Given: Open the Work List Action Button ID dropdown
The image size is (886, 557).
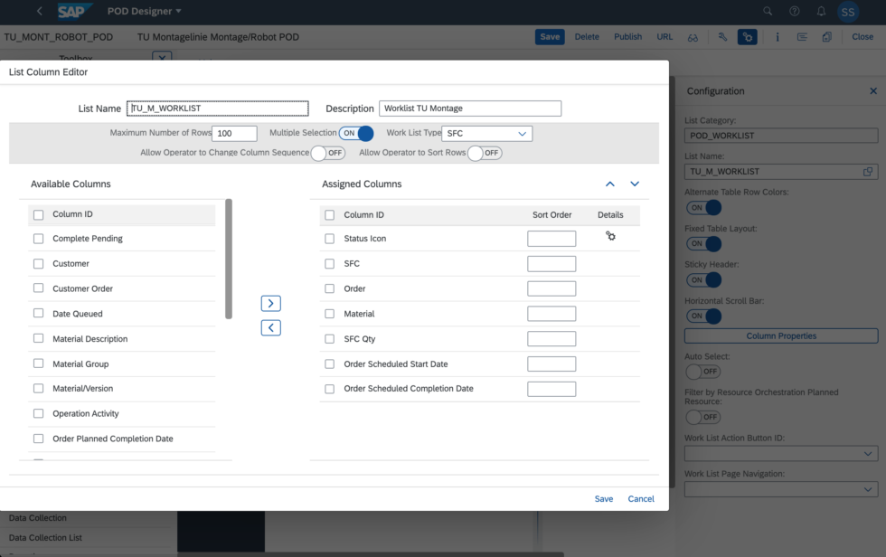Looking at the screenshot, I should (780, 453).
